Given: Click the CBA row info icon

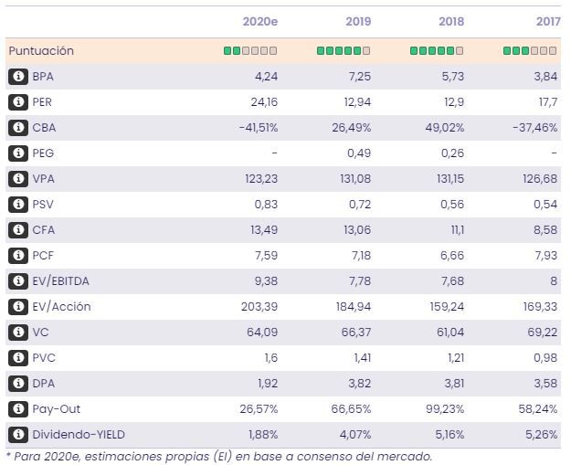Looking at the screenshot, I should click(x=17, y=128).
